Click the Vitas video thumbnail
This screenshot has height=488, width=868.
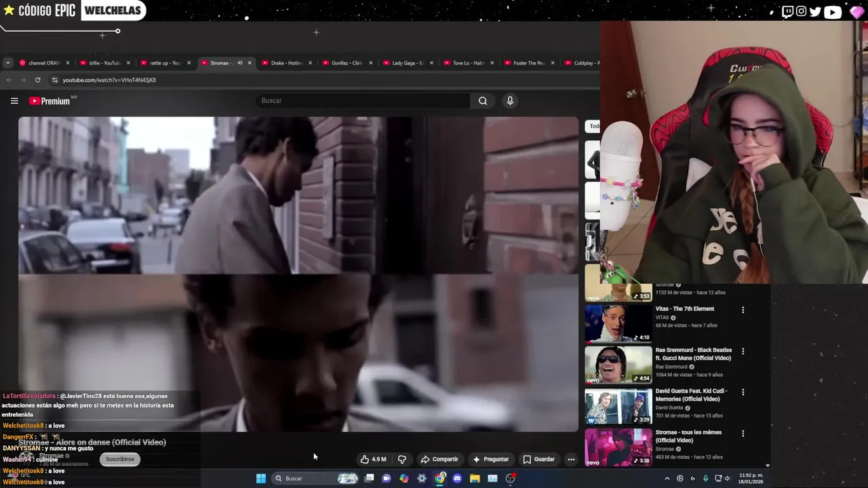618,324
